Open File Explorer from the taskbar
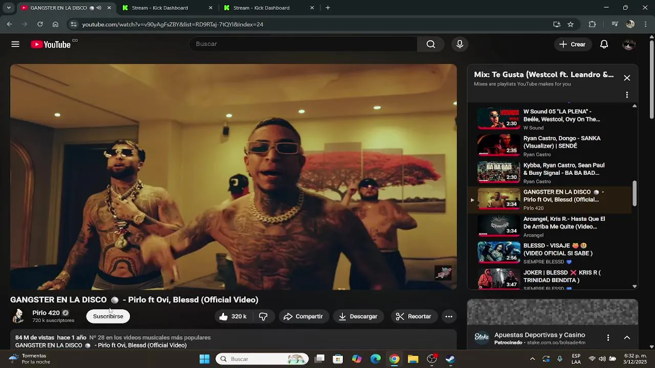Screen dimensions: 655x368 [413, 359]
